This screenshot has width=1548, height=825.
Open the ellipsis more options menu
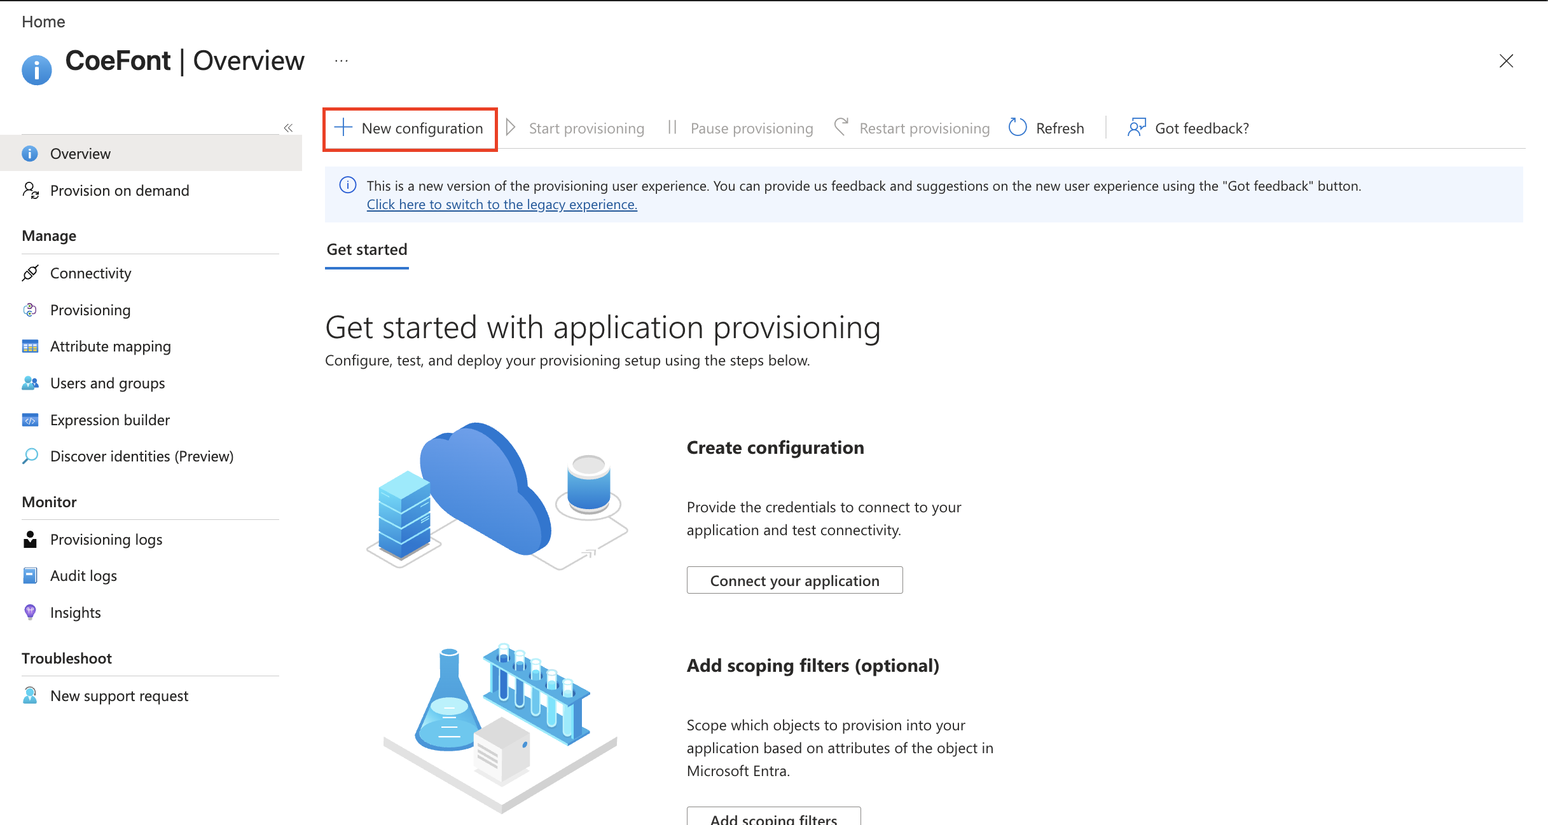pyautogui.click(x=342, y=61)
